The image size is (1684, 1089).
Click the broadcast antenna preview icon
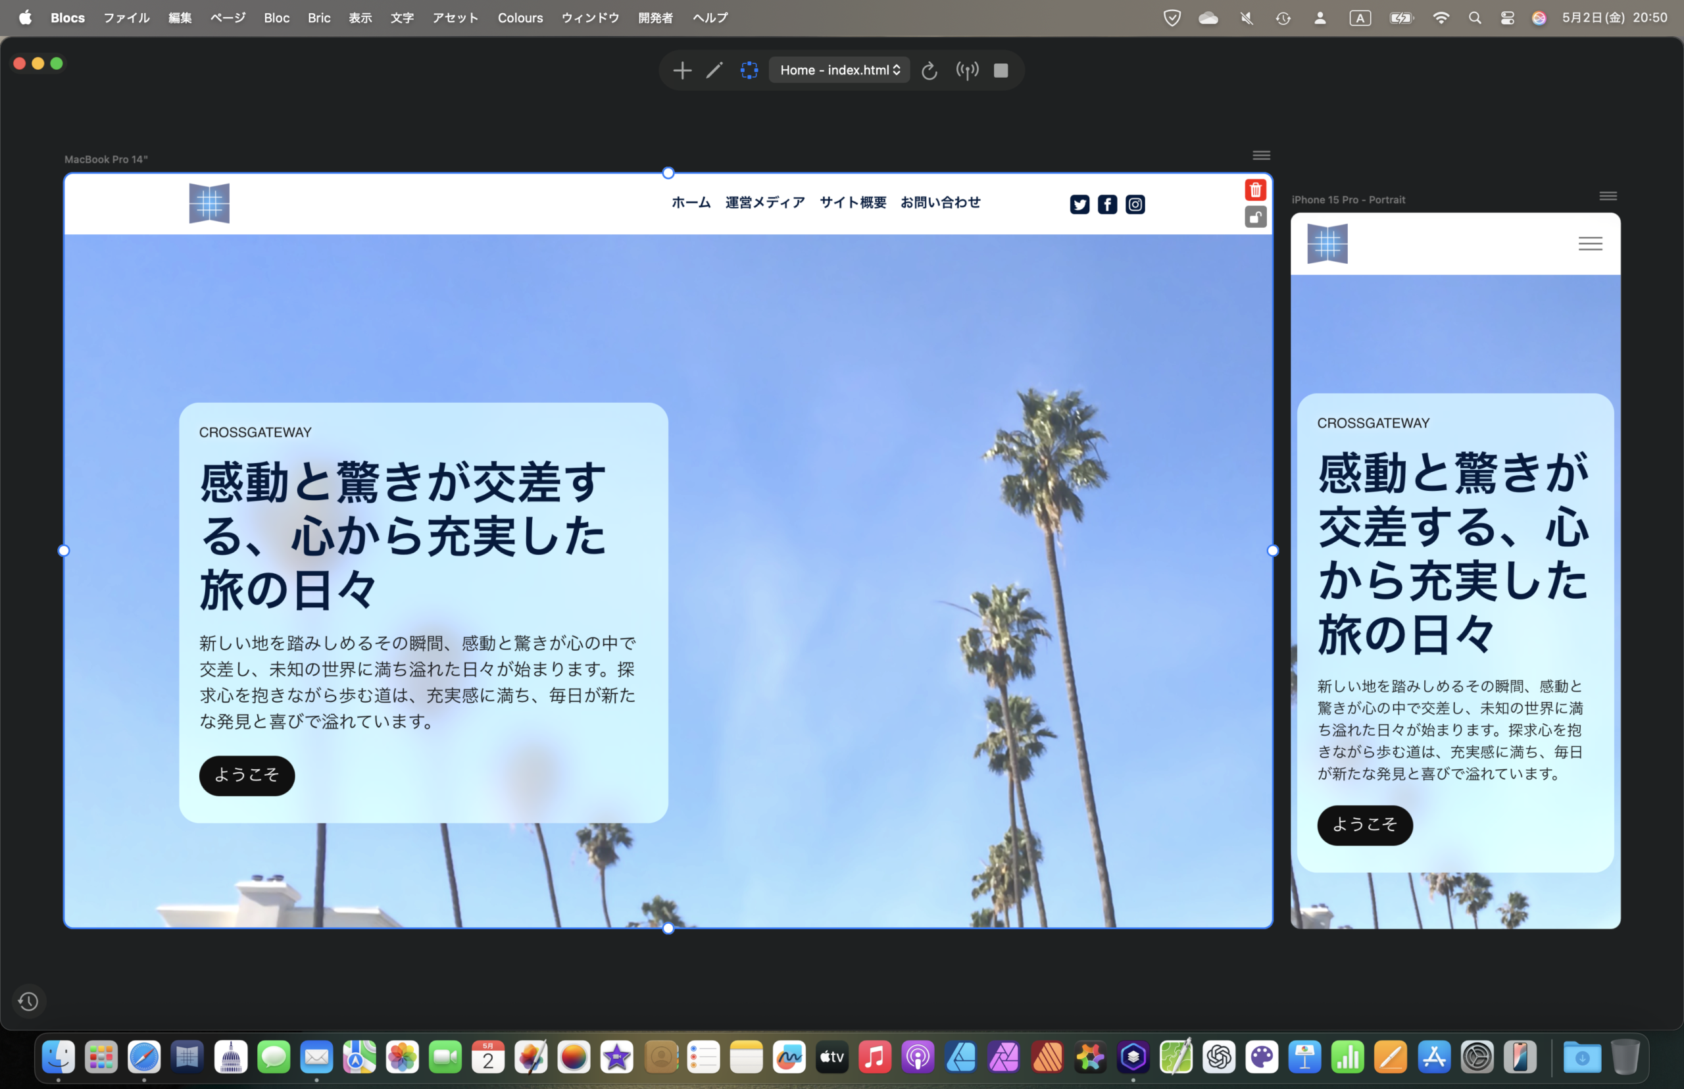[x=967, y=70]
